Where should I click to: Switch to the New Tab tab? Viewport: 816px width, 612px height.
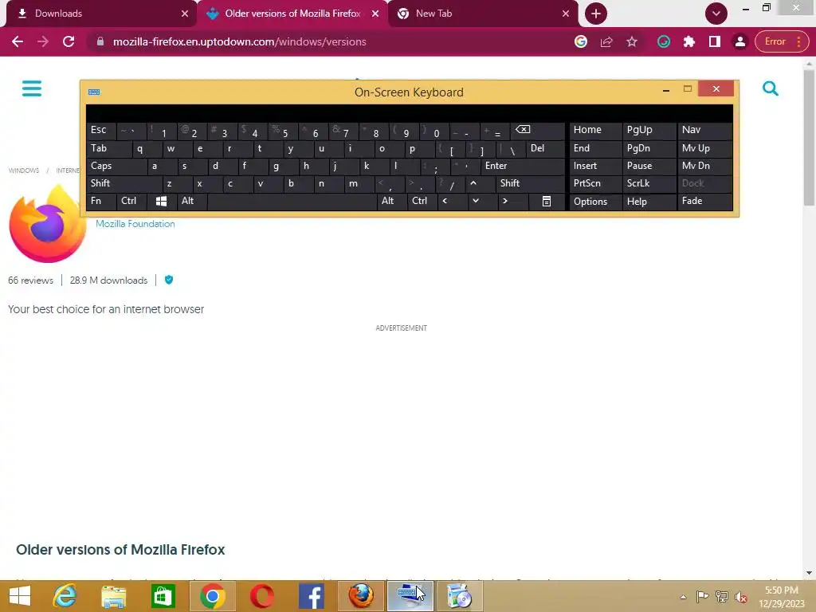point(482,14)
